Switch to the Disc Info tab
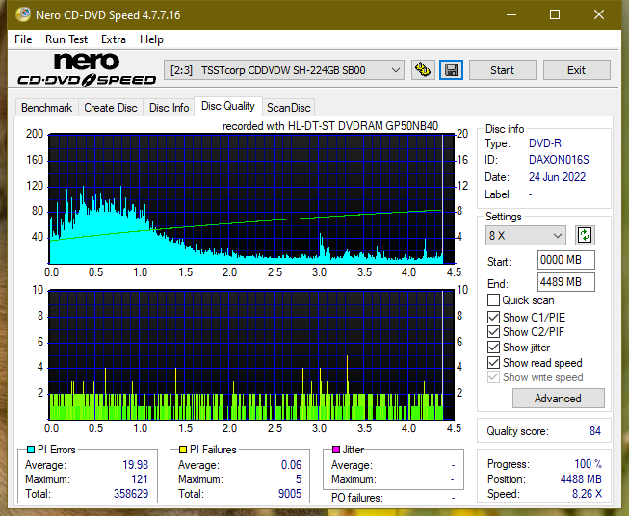Viewport: 629px width, 516px height. coord(169,108)
